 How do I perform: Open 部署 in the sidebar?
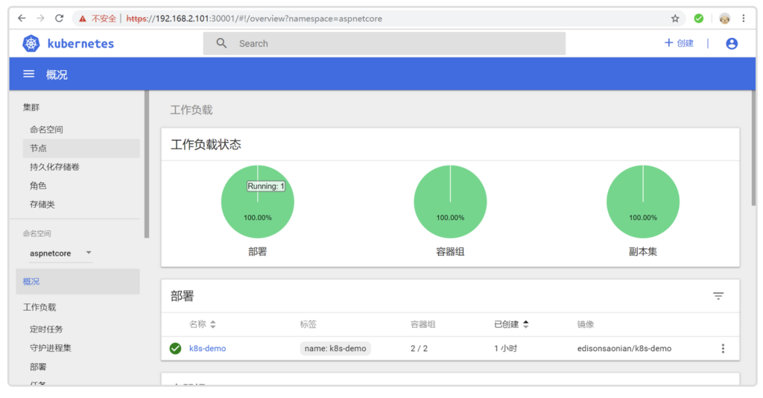tap(38, 367)
